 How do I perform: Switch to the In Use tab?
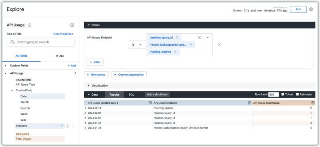(60, 56)
